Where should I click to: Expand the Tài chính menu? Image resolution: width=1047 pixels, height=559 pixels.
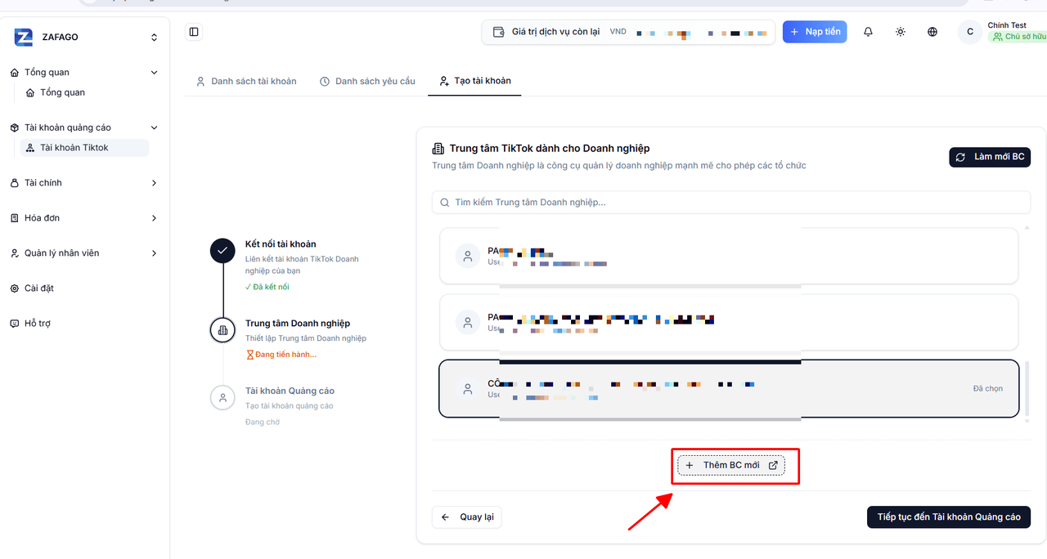point(85,183)
